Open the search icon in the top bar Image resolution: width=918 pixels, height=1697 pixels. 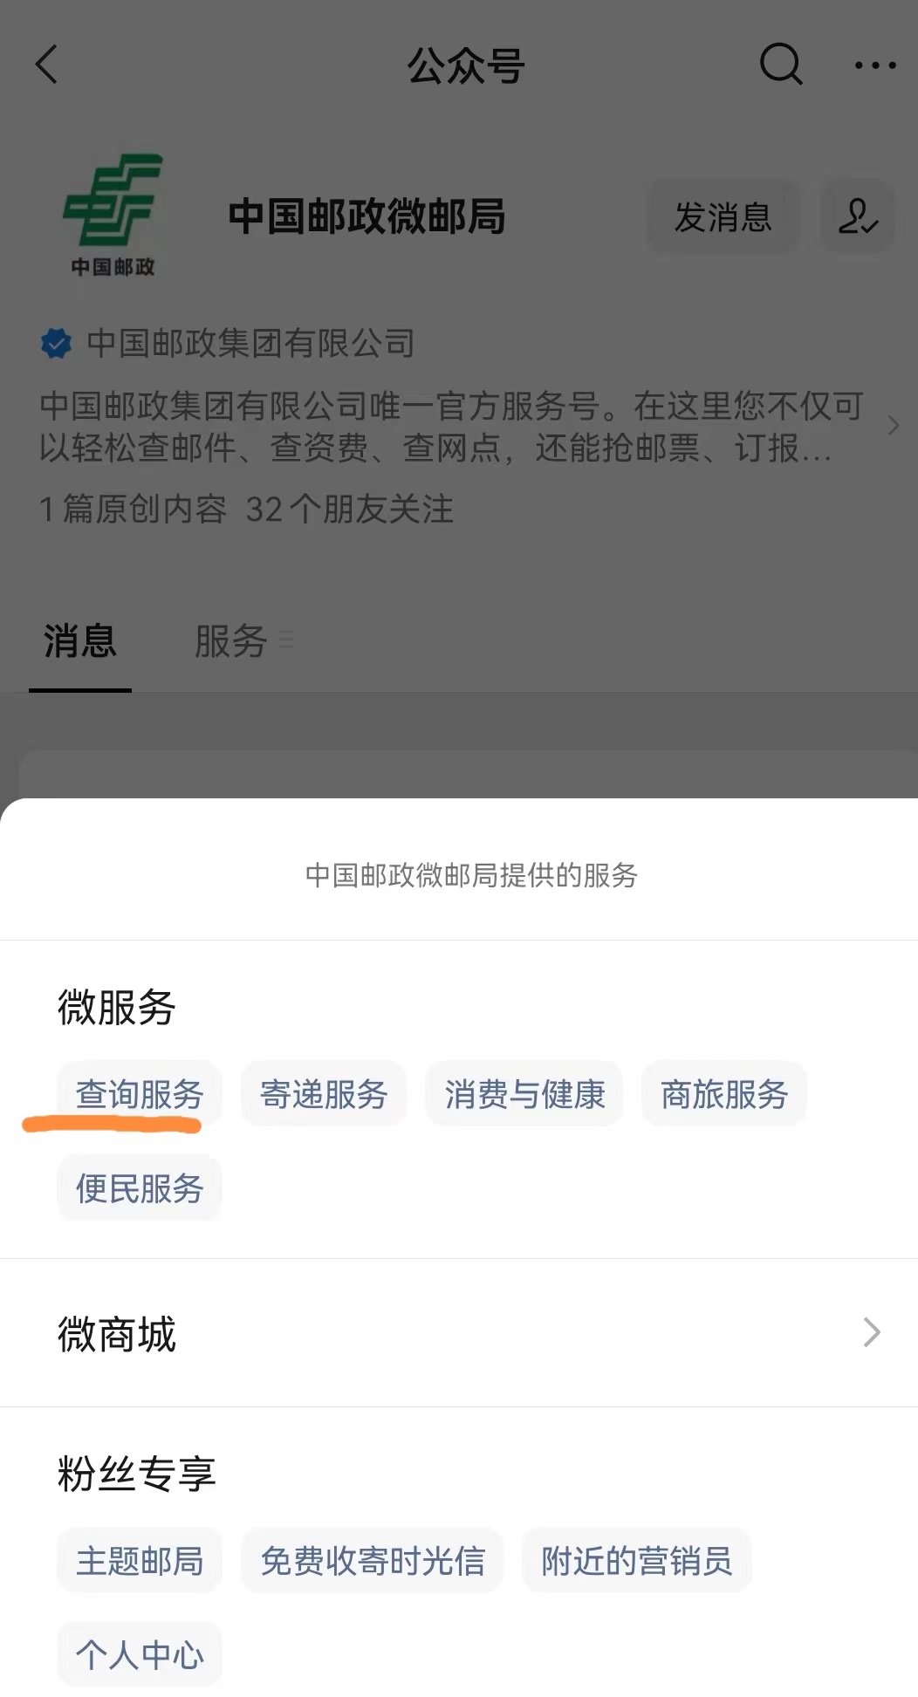click(779, 65)
